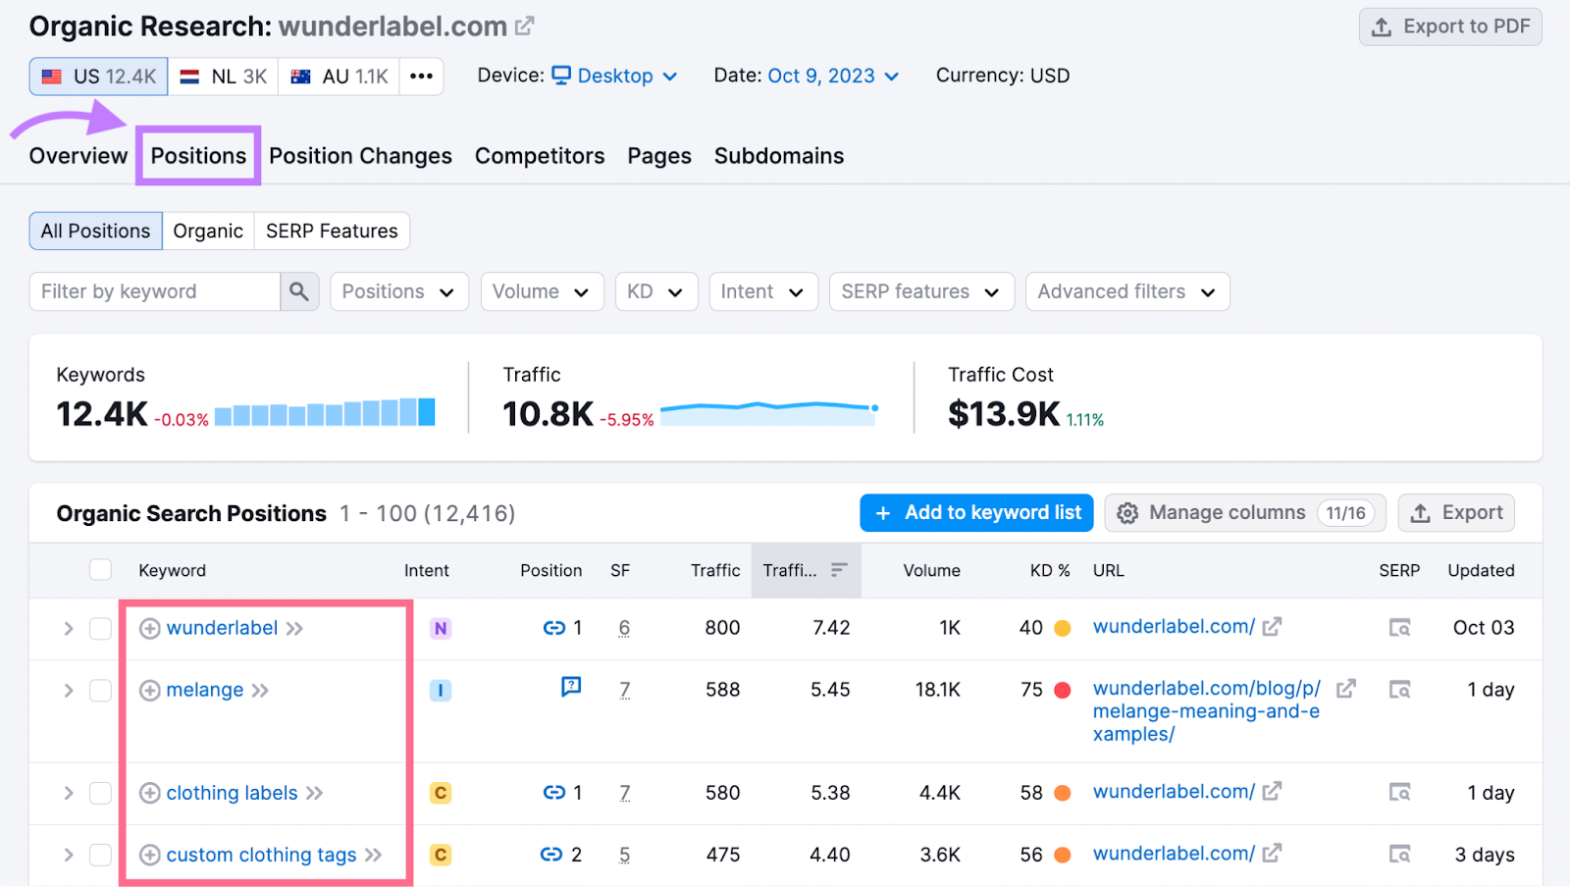Click the plus icon beside "custom clothing tags"

[149, 855]
